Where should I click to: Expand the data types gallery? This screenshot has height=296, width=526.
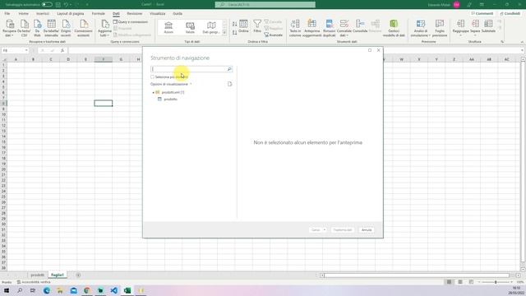point(224,33)
